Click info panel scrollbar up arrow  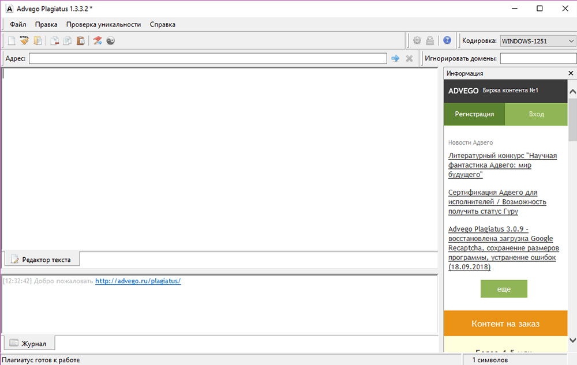pos(572,92)
